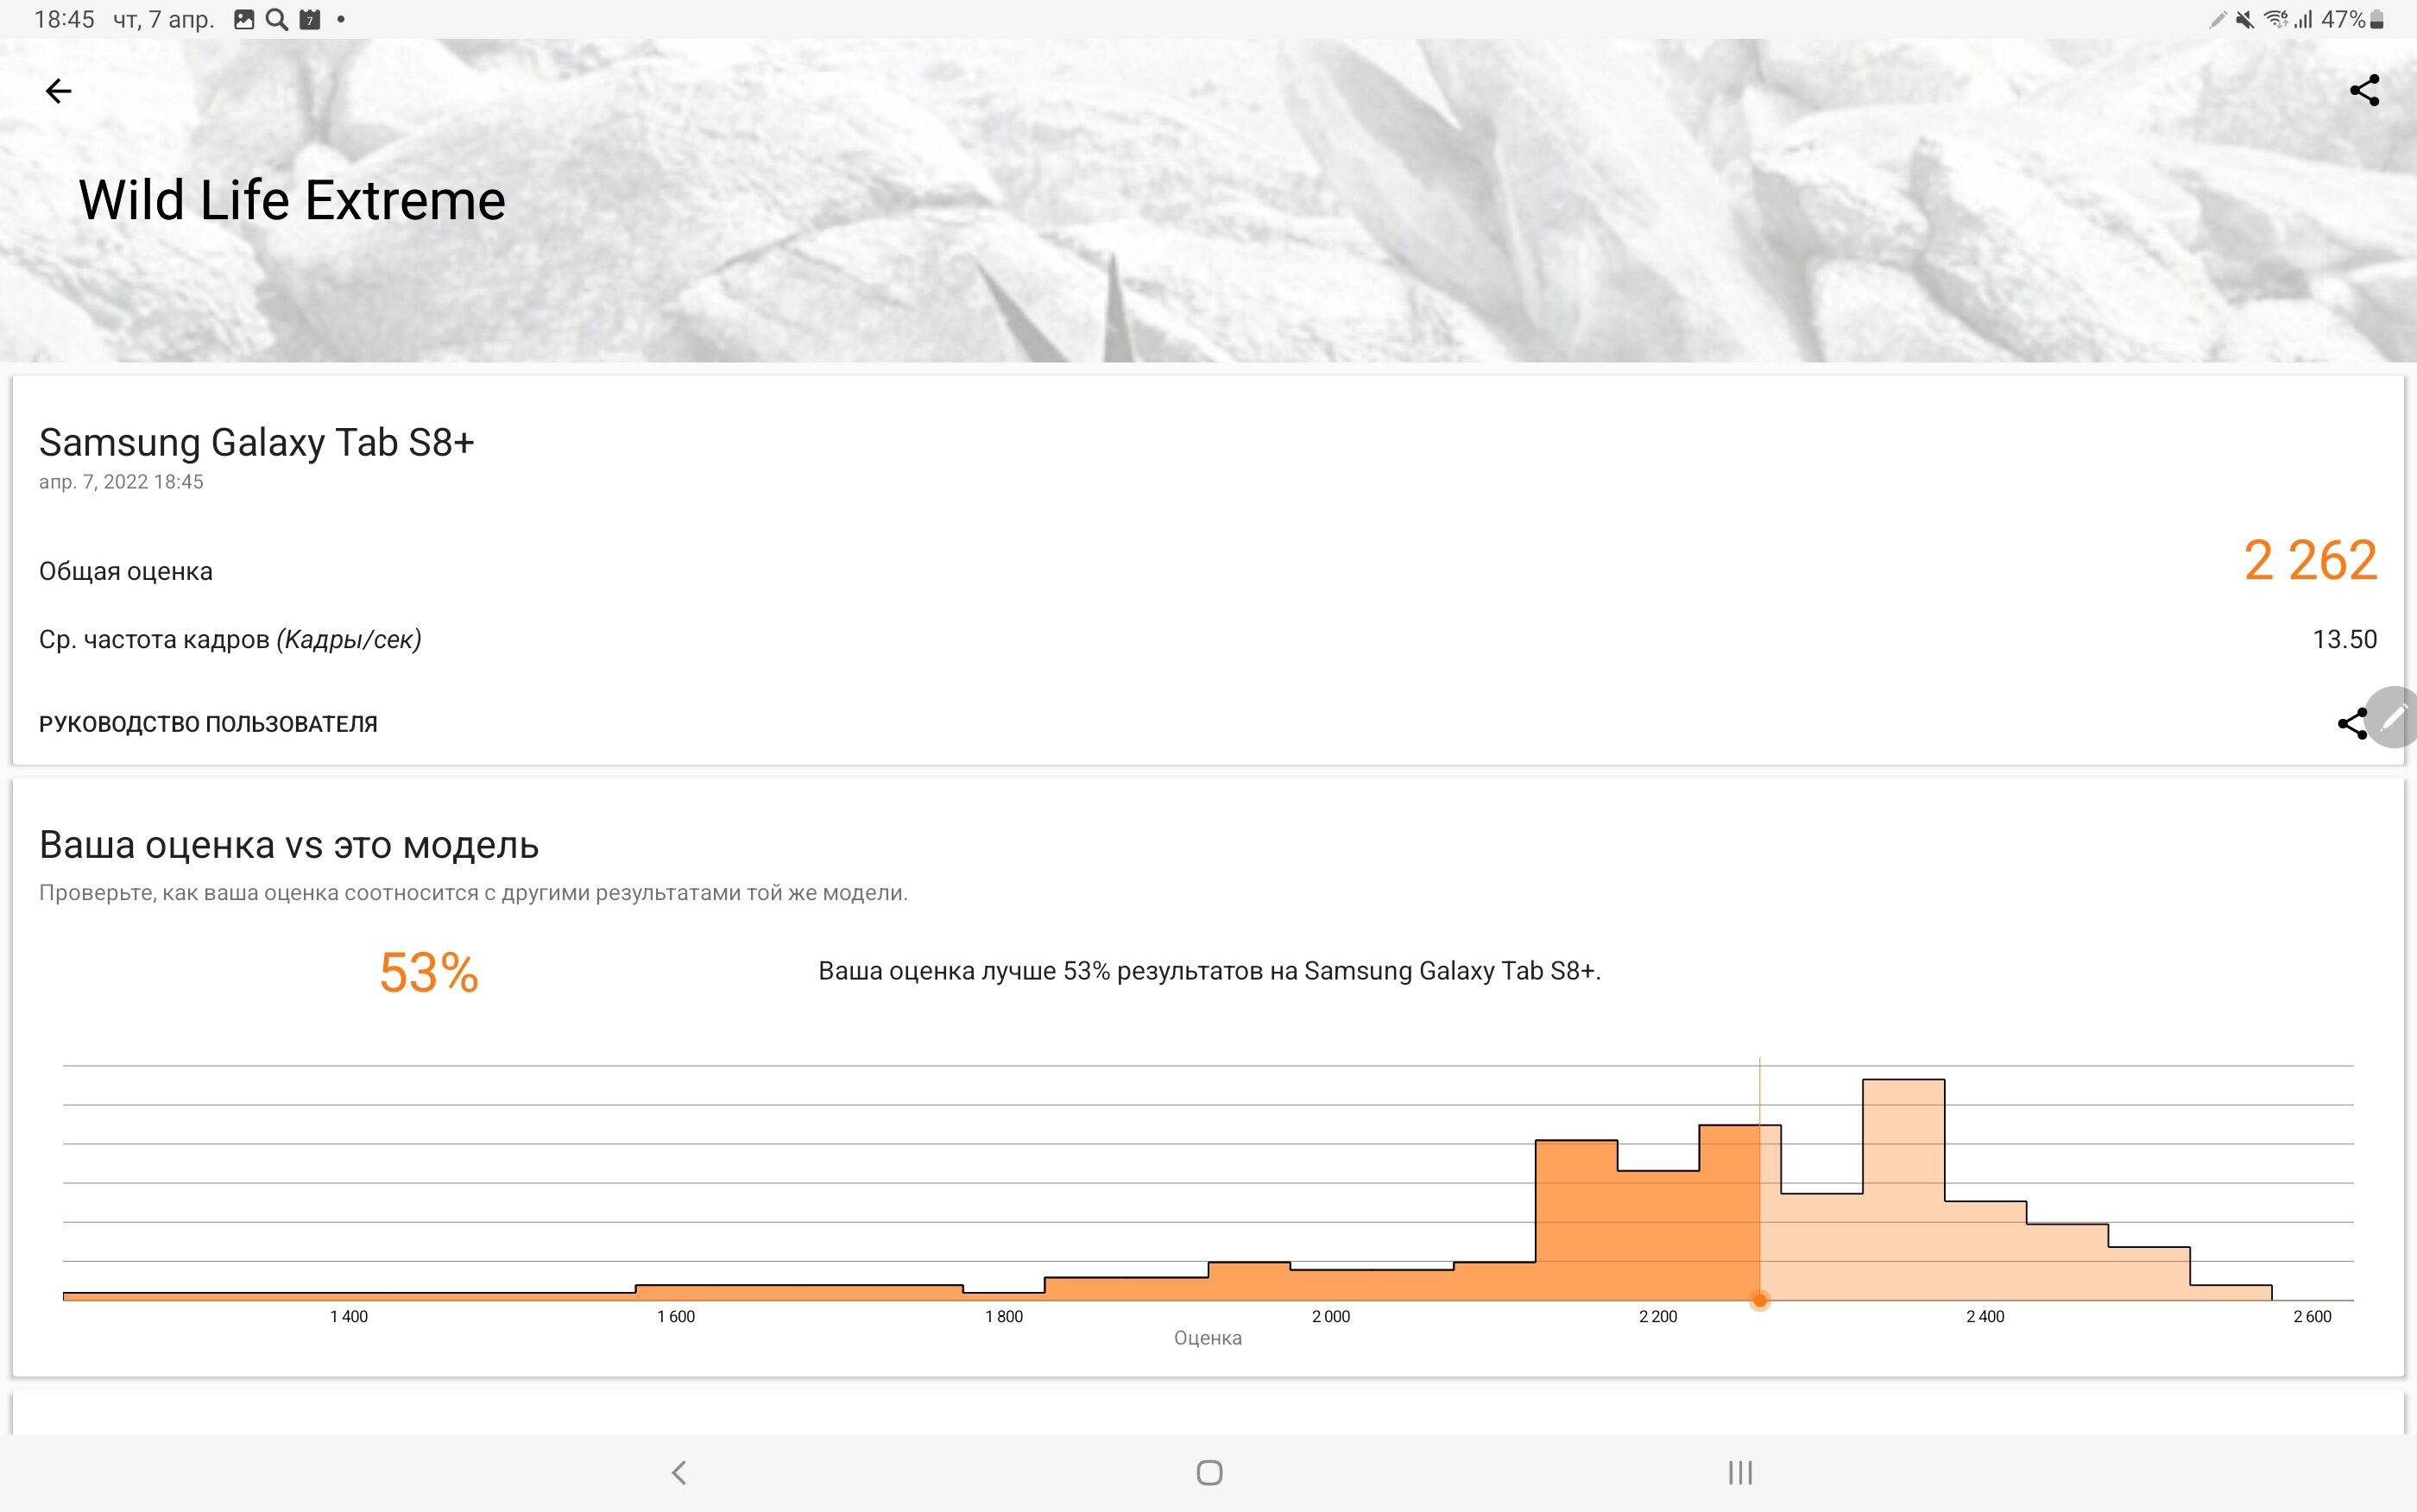Tap the Android home navigation button
This screenshot has width=2417, height=1512.
(1209, 1472)
